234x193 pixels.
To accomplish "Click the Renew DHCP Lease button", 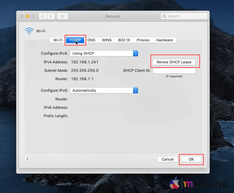I will point(174,62).
